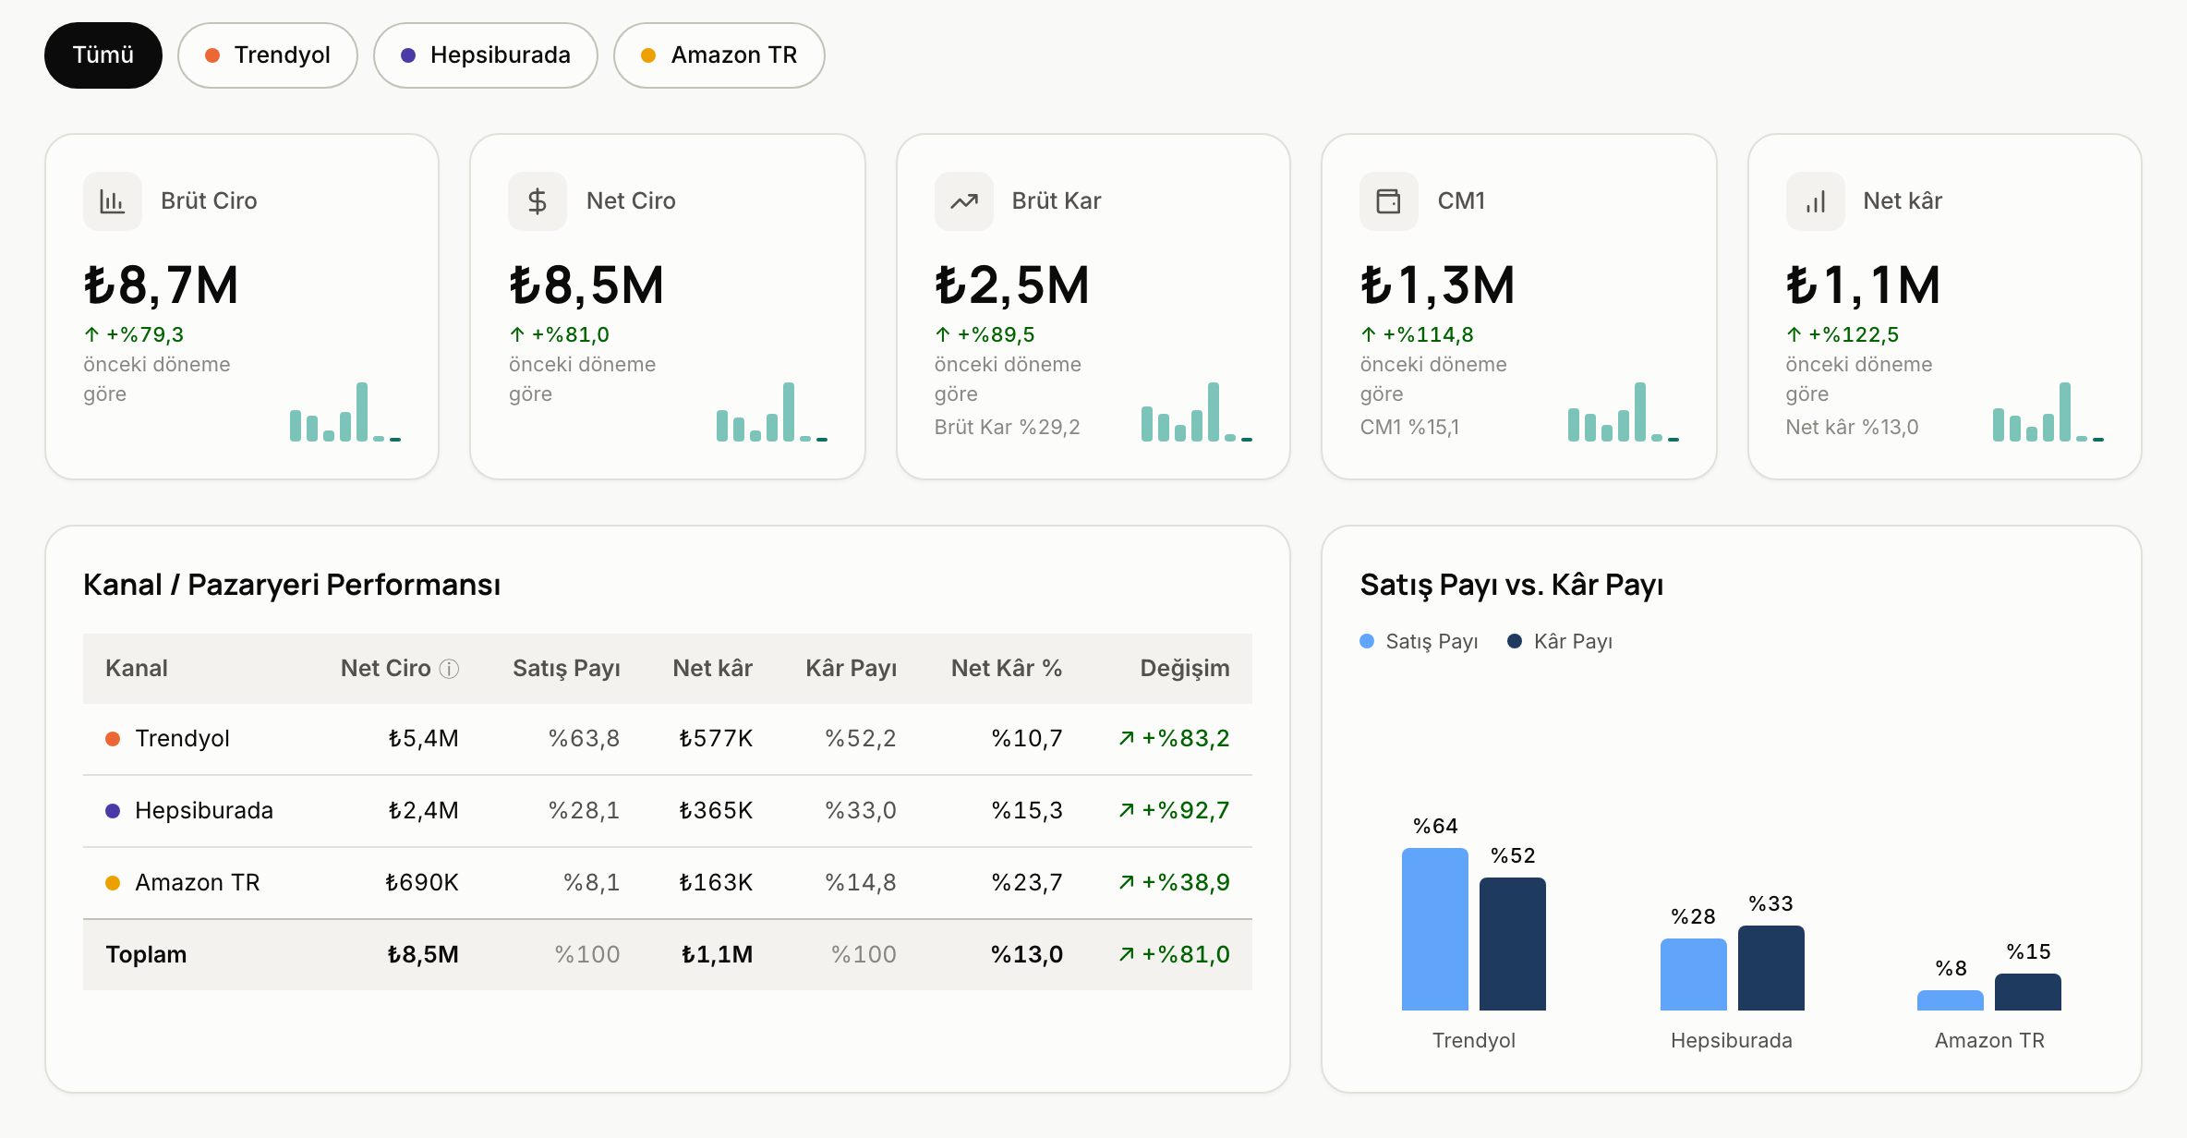Click the Net kâr signal bars icon
2187x1138 pixels.
coord(1815,201)
